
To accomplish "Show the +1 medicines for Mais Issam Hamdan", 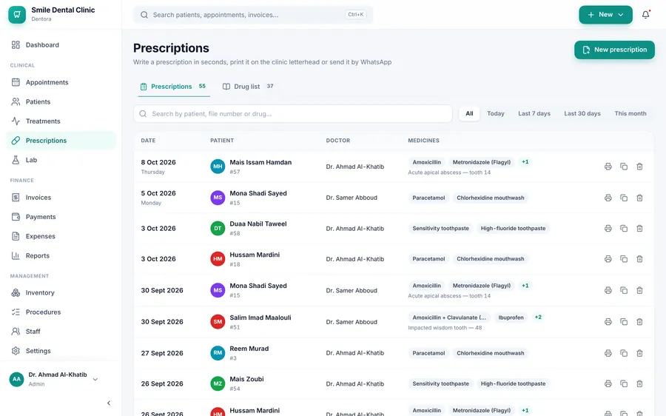I will point(525,162).
